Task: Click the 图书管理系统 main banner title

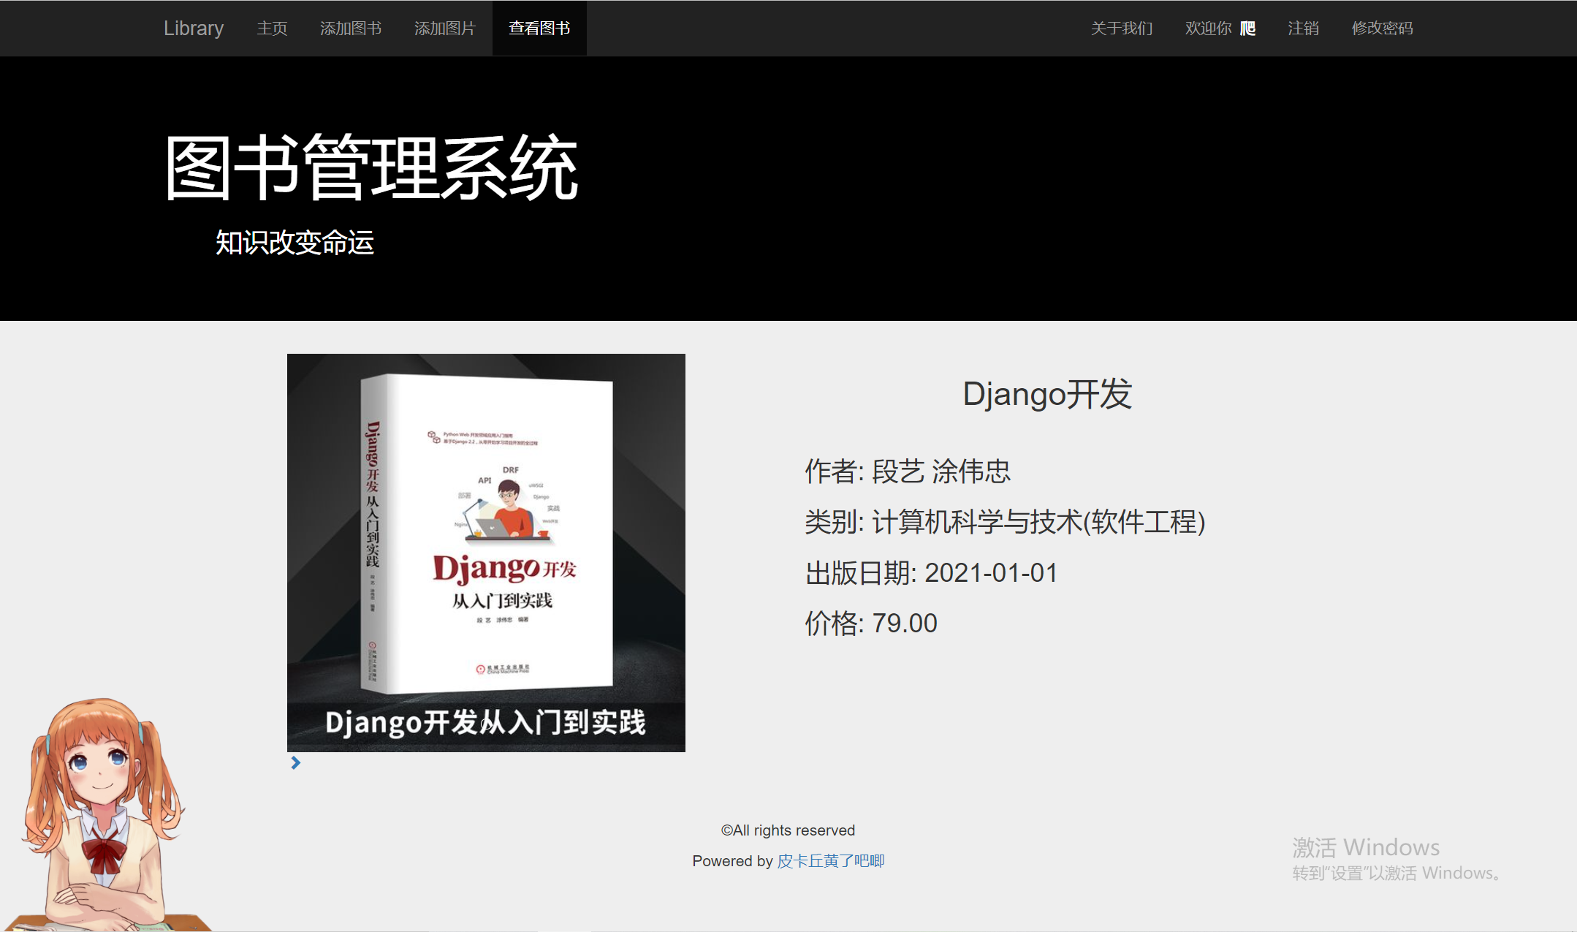Action: 371,168
